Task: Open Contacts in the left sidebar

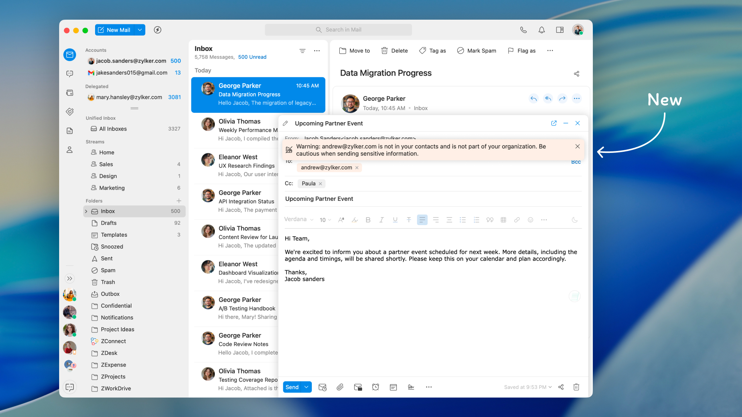Action: pos(70,150)
